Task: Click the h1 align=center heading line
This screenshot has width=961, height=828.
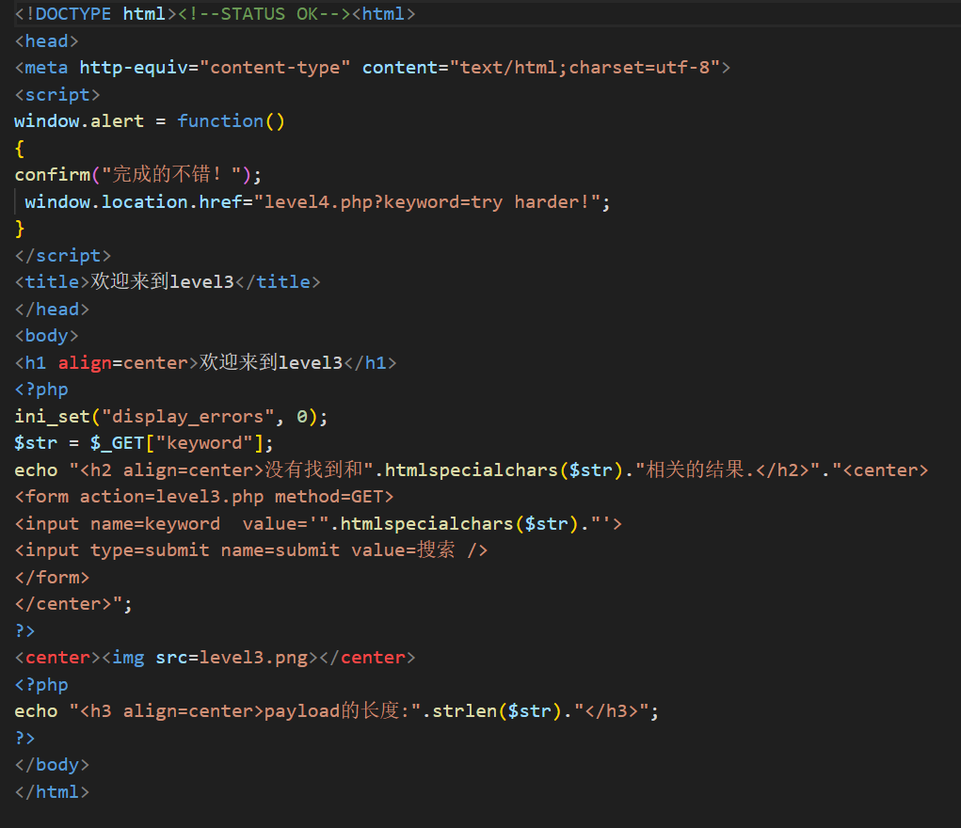Action: click(x=205, y=362)
